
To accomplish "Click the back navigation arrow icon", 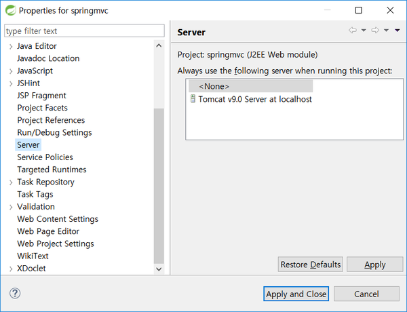I will (353, 30).
